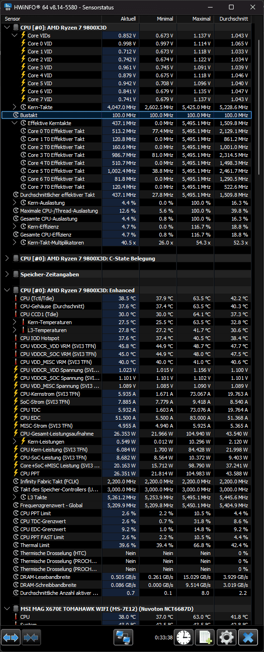Click the Thermal Limit average value 42.4 %
The image size is (264, 652).
coord(240,545)
